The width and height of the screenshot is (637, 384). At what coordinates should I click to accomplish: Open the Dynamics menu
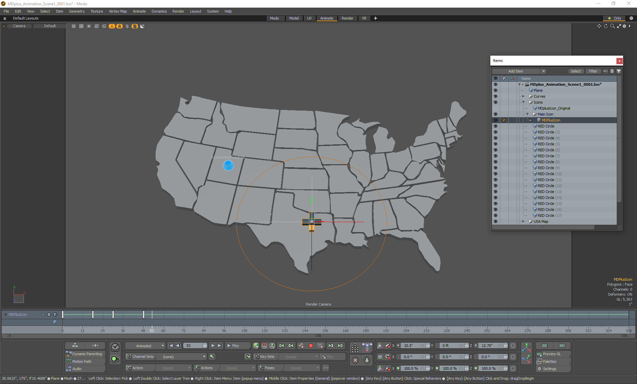pyautogui.click(x=159, y=11)
